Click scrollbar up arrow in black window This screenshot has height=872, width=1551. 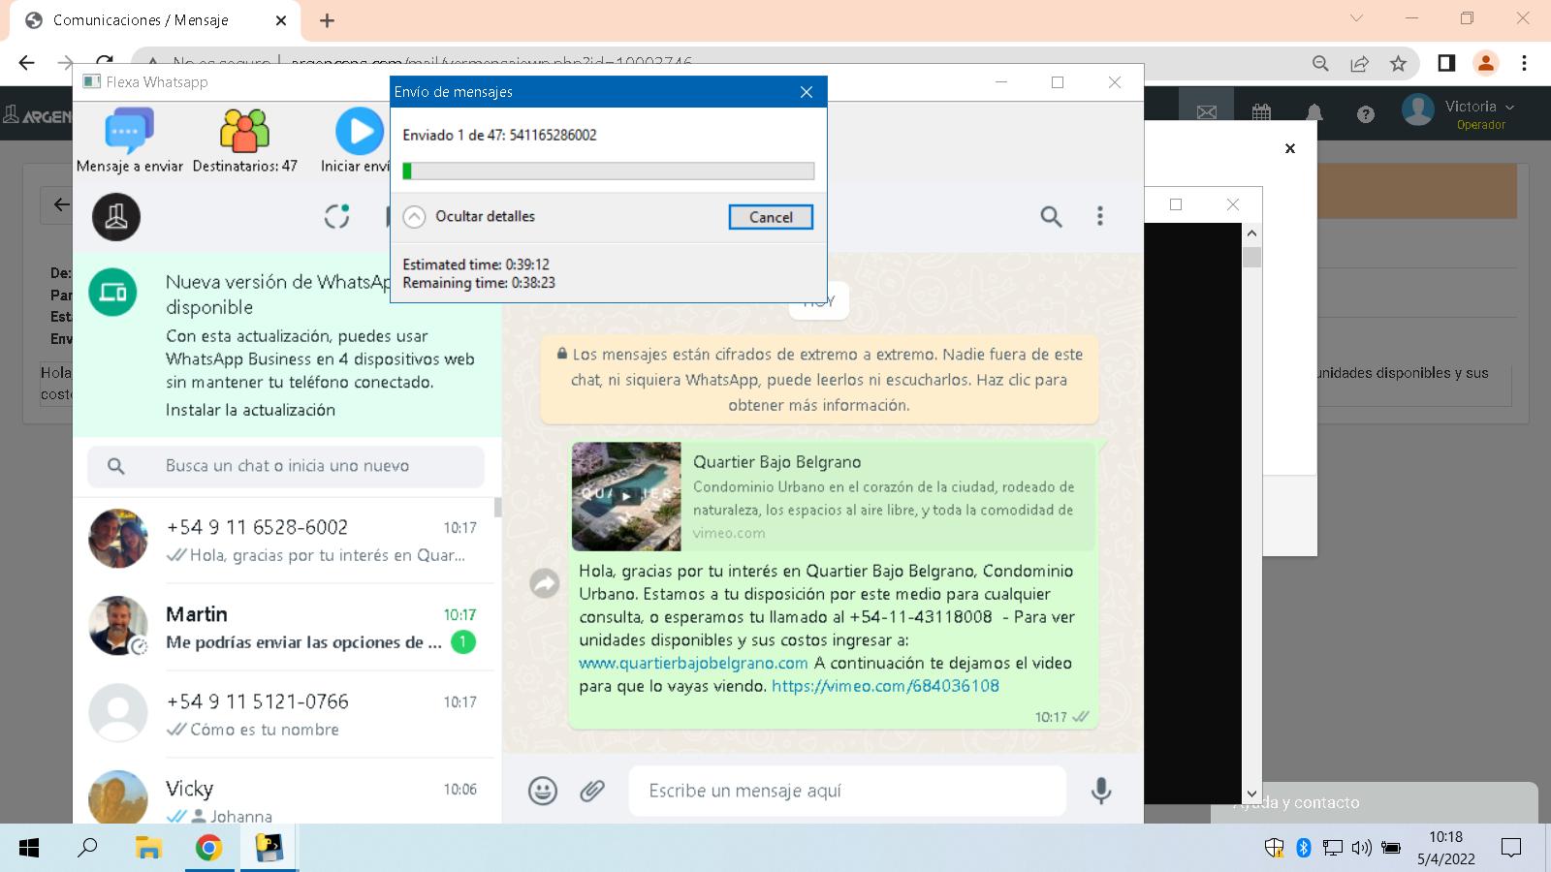[1251, 234]
